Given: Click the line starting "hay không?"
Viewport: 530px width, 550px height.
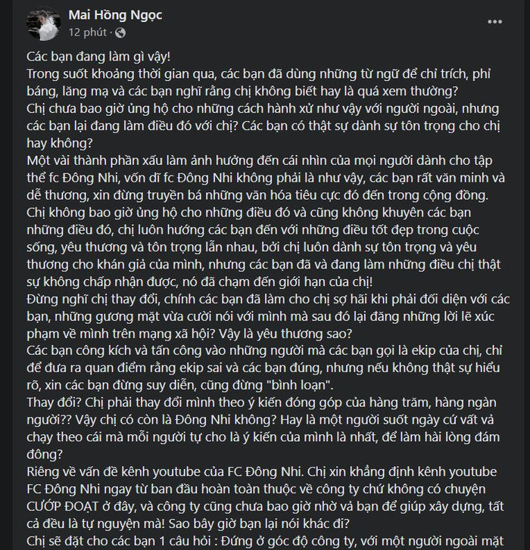Looking at the screenshot, I should 60,143.
